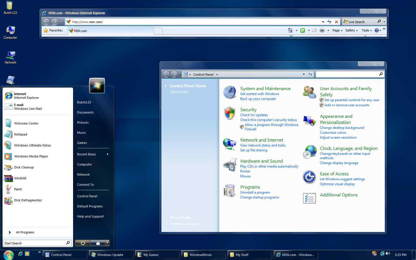Open Documents from Start menu
The width and height of the screenshot is (416, 260).
click(86, 112)
